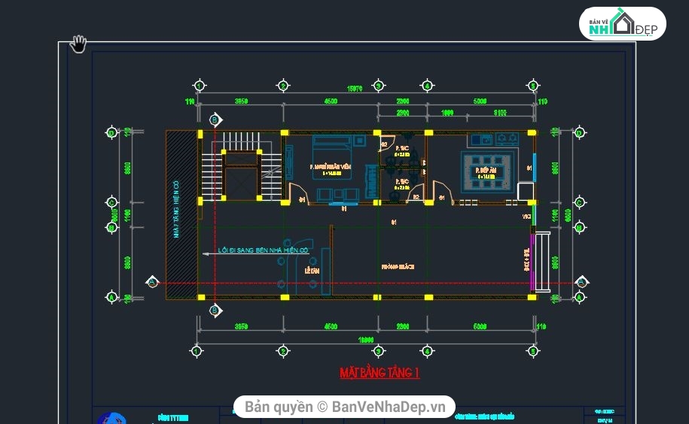Click the lower "P. WC" label

click(x=402, y=181)
